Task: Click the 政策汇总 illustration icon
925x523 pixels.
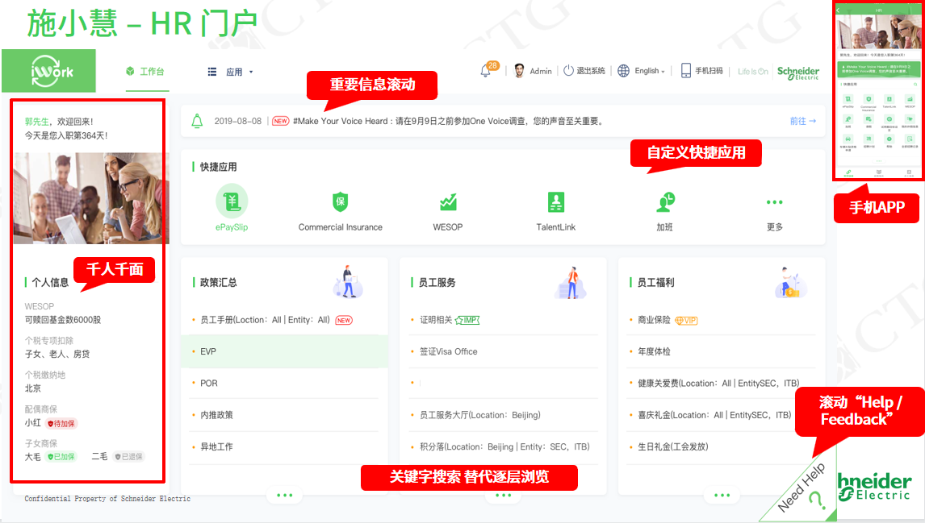Action: [x=347, y=281]
